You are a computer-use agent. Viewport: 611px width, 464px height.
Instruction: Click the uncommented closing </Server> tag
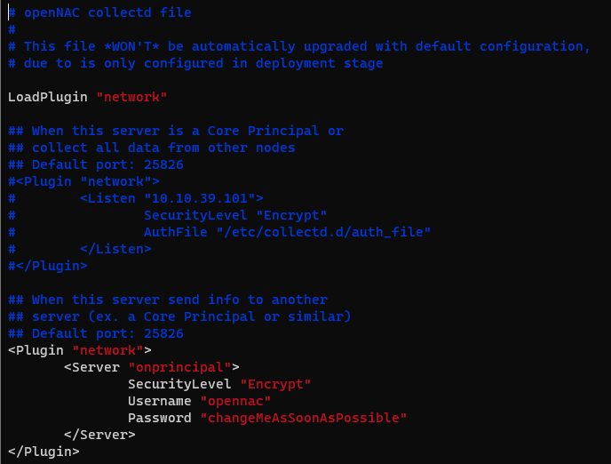click(99, 435)
